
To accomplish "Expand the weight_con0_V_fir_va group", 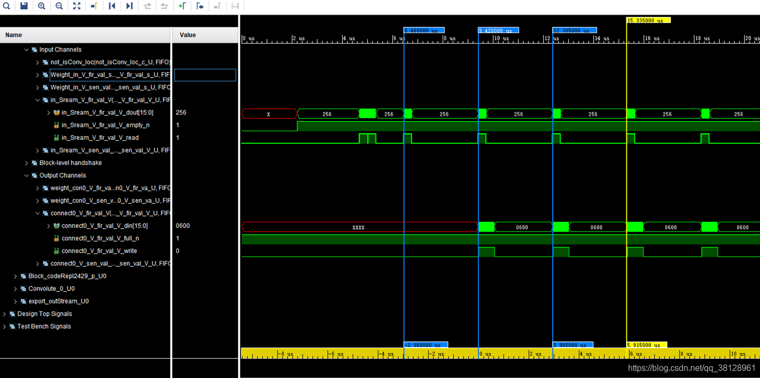I will (37, 188).
